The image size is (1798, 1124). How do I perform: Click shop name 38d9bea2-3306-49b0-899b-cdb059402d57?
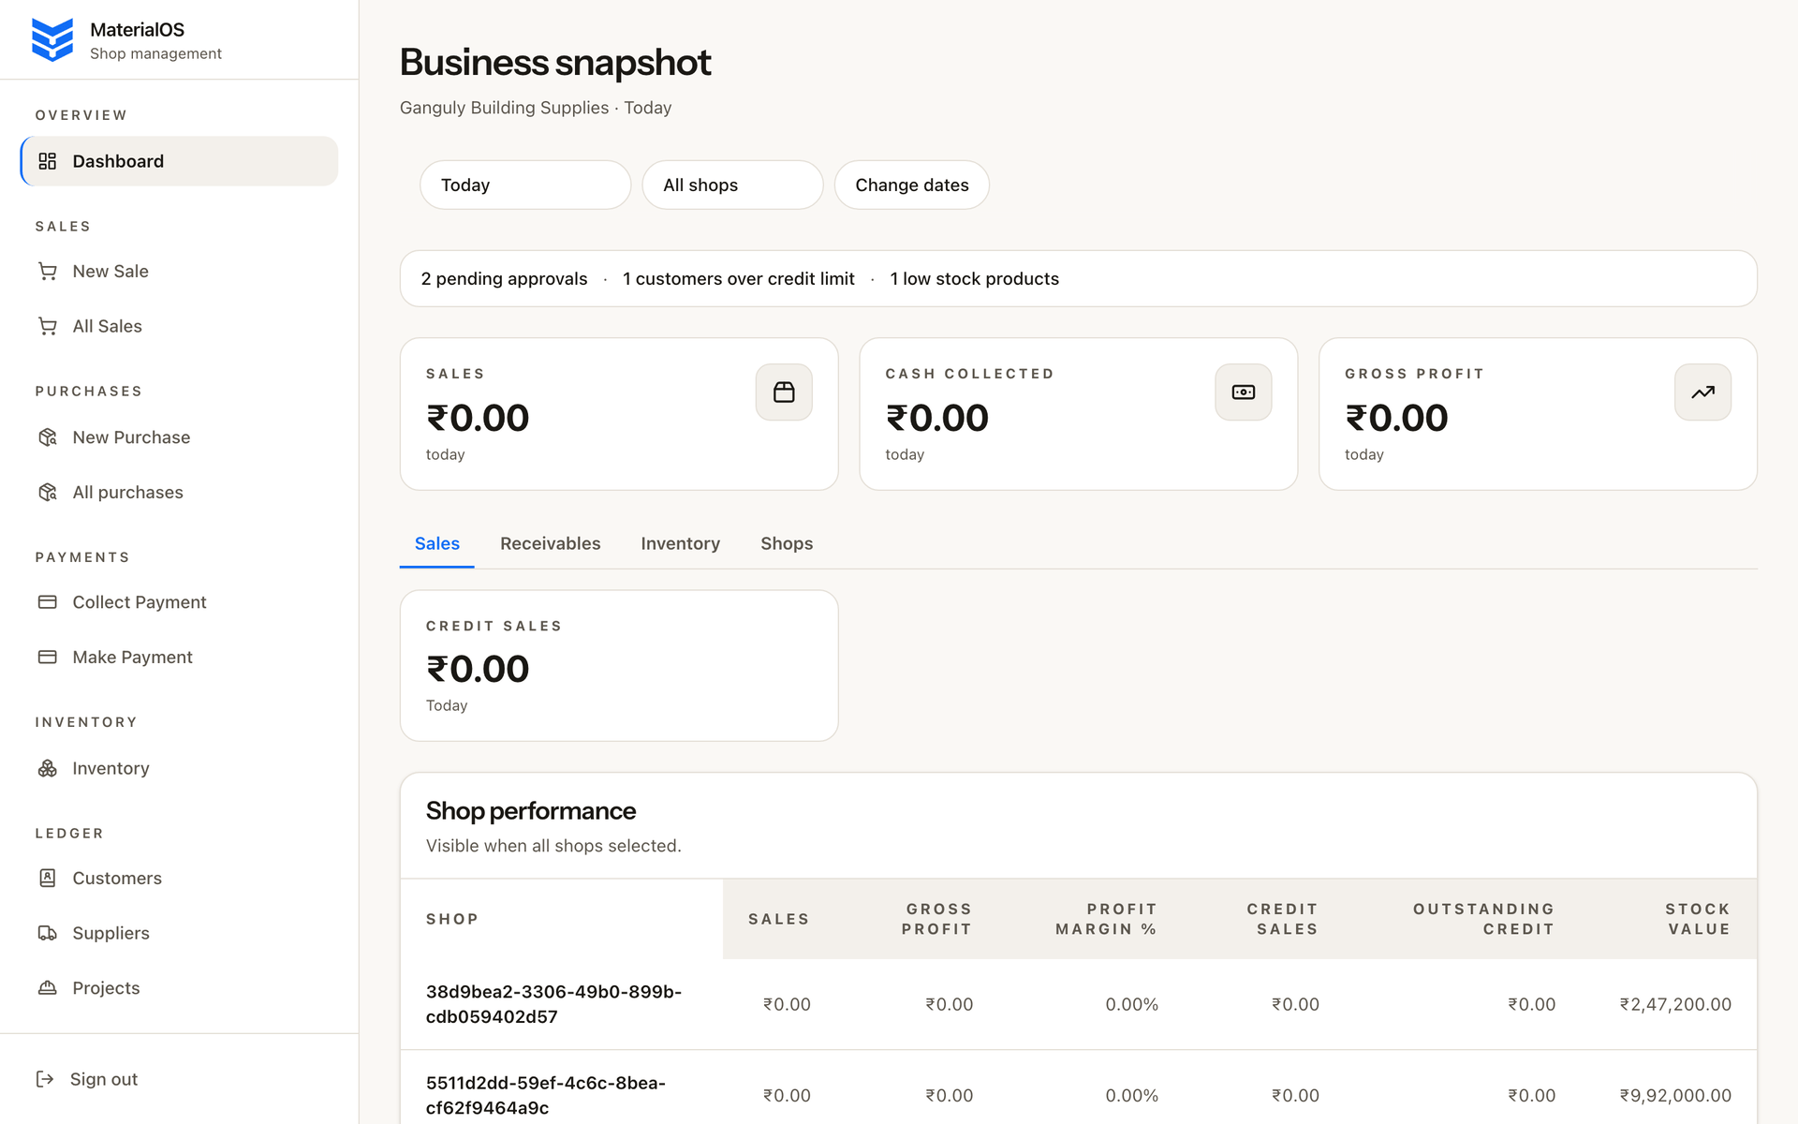tap(553, 1004)
